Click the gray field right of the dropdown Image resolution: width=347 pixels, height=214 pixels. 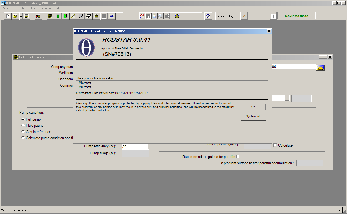(302, 99)
